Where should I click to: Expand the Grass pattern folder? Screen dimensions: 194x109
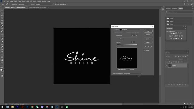(166, 21)
